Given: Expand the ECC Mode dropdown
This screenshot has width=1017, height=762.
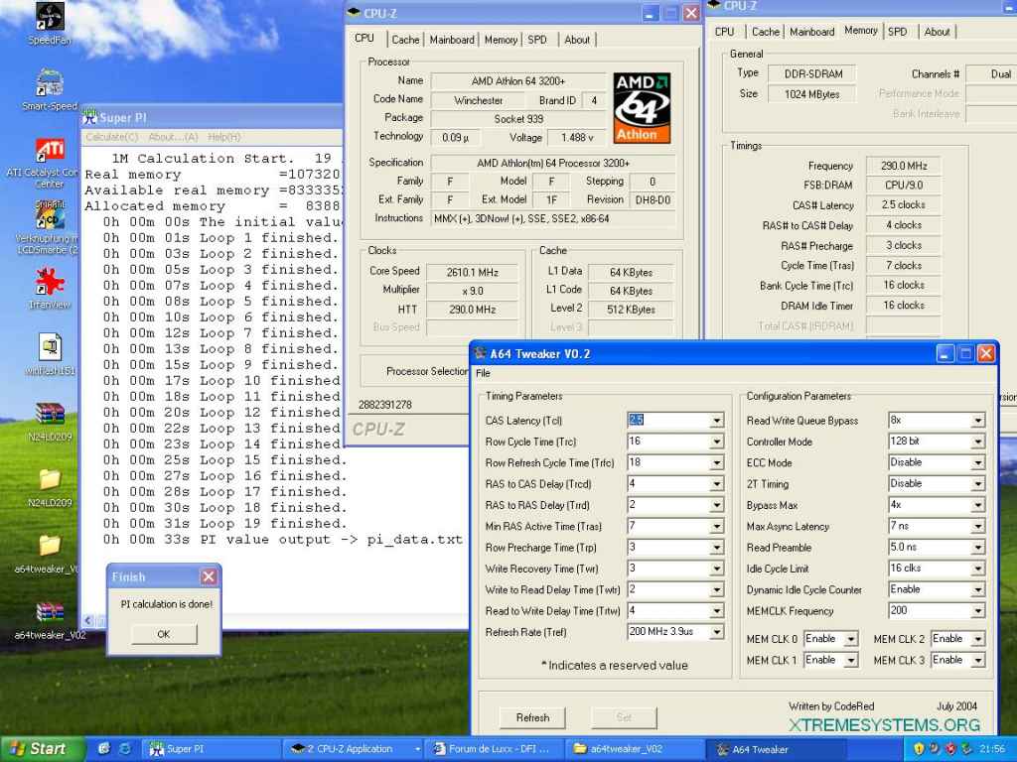Looking at the screenshot, I should tap(977, 463).
